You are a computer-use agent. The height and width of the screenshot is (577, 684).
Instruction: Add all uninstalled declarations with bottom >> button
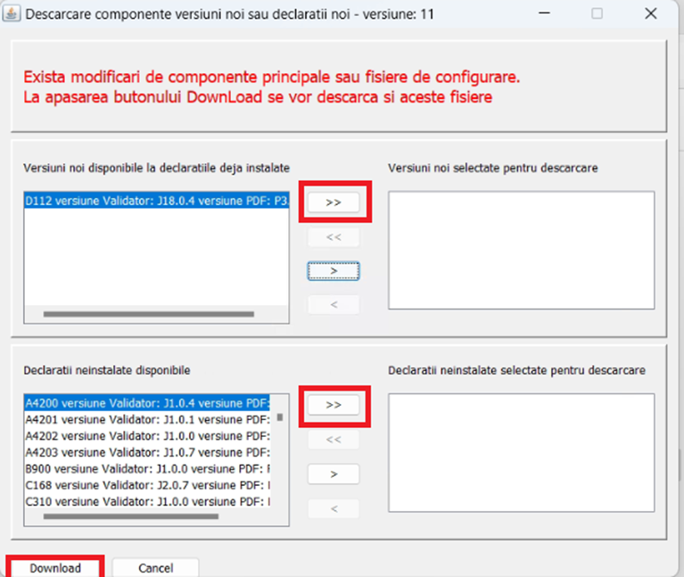(x=334, y=405)
